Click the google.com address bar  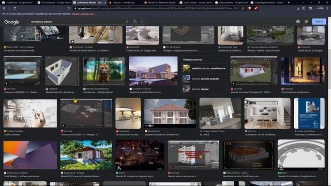tap(158, 8)
